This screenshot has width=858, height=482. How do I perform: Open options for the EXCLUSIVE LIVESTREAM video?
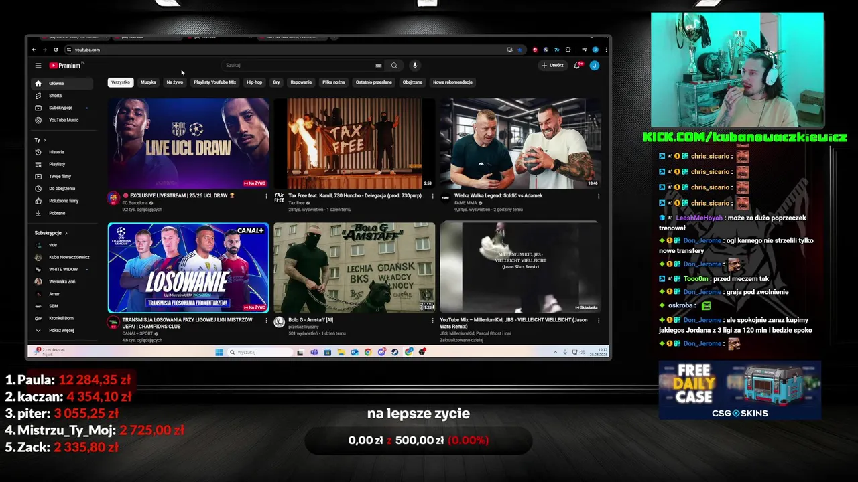[x=266, y=197]
